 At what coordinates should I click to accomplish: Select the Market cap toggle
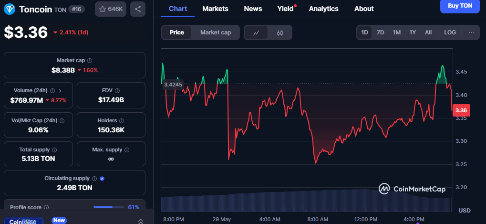[216, 32]
